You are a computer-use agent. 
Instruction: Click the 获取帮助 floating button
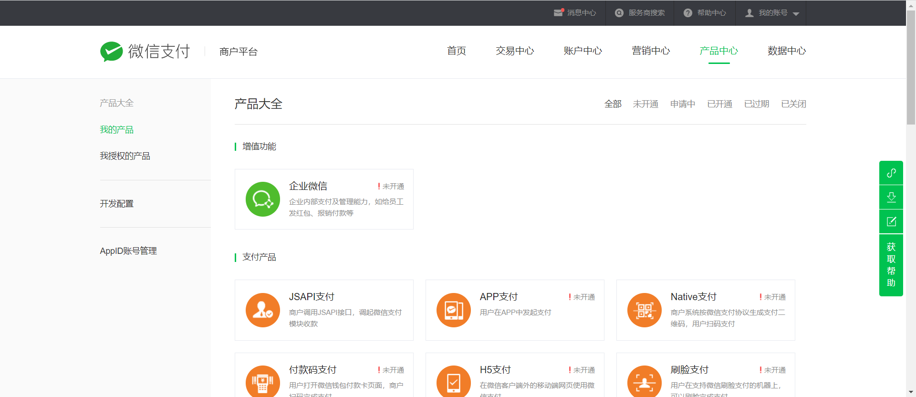[x=891, y=265]
